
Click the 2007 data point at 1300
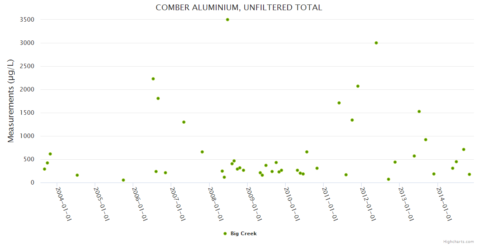click(184, 122)
